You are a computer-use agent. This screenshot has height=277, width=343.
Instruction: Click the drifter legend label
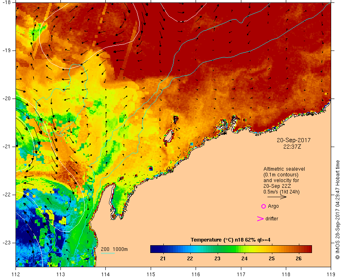coord(272,218)
